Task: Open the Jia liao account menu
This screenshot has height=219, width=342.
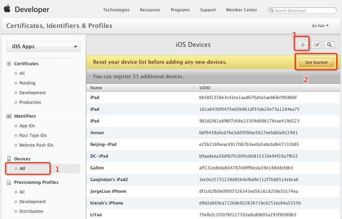Action: [x=320, y=26]
